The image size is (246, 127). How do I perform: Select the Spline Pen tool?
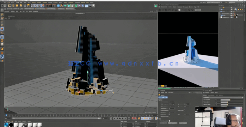tap(62, 6)
